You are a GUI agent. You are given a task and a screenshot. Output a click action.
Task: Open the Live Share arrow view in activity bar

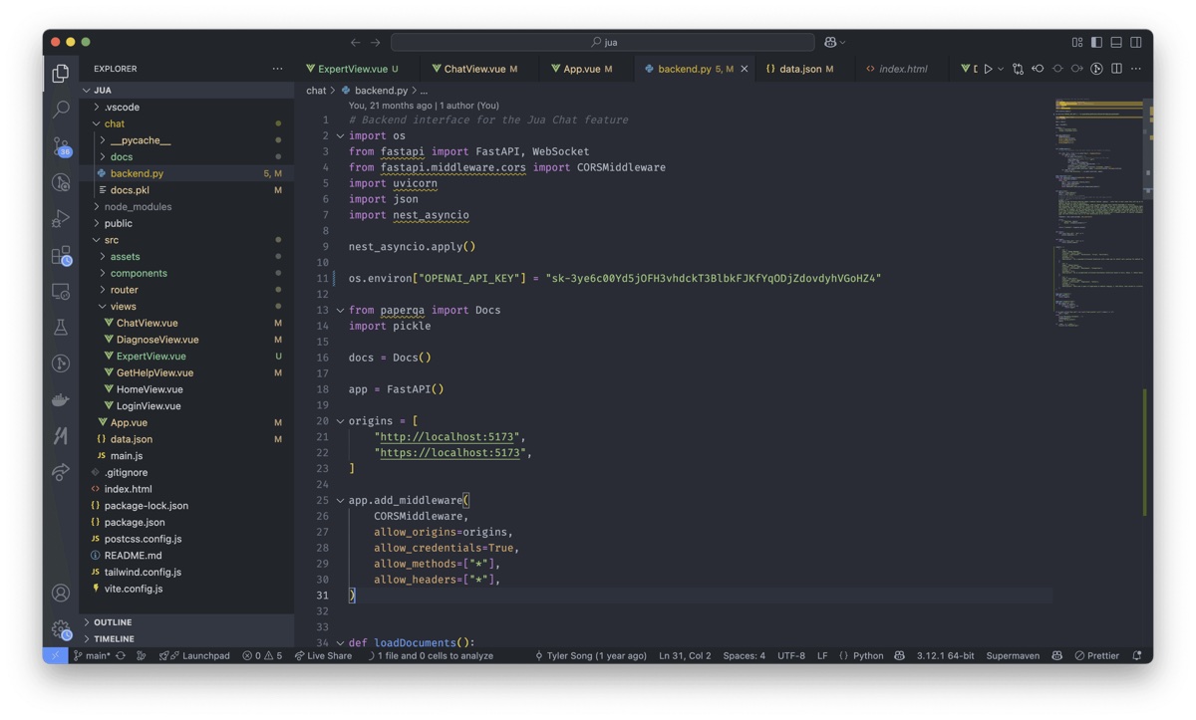coord(61,472)
